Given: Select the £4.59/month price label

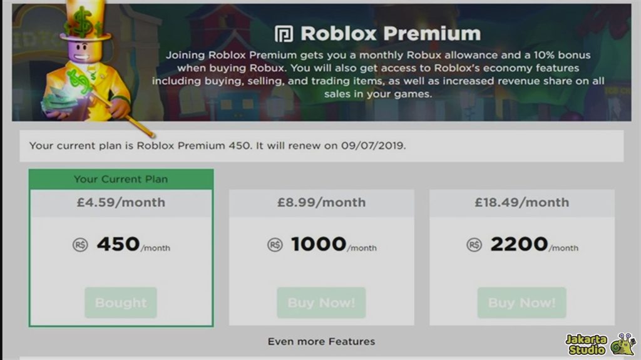Looking at the screenshot, I should [120, 202].
